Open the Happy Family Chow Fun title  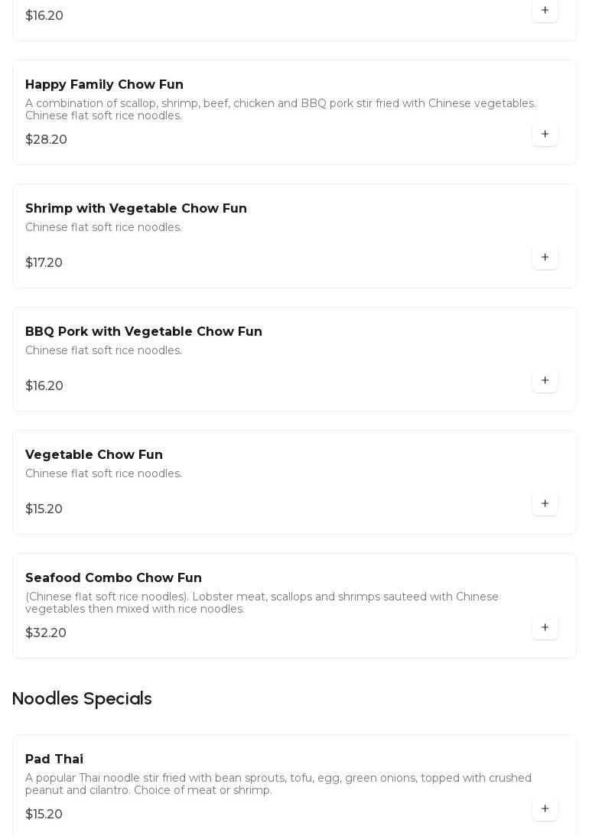point(104,85)
